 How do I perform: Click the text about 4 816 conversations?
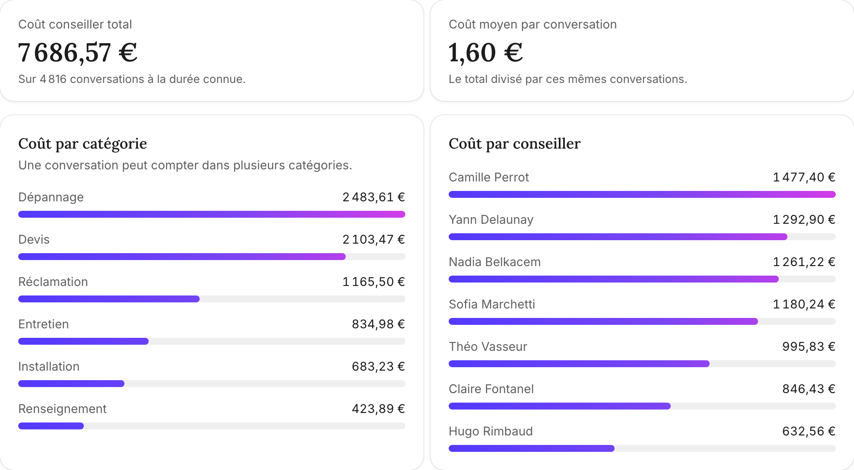click(x=132, y=79)
